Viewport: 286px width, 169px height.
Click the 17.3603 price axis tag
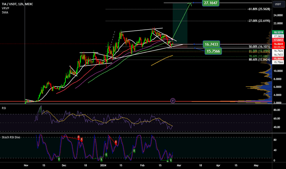(x=278, y=36)
